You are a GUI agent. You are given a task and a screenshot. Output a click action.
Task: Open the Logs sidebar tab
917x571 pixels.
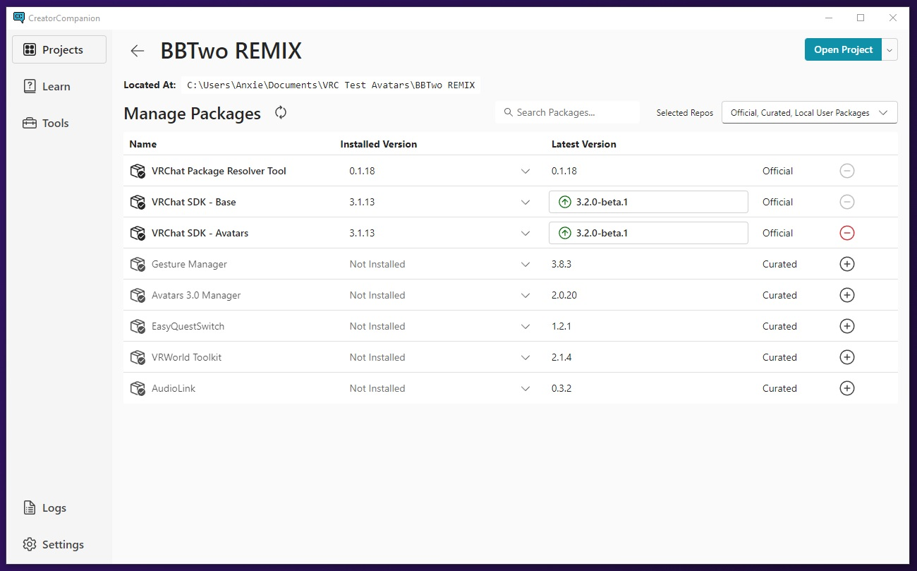point(59,507)
